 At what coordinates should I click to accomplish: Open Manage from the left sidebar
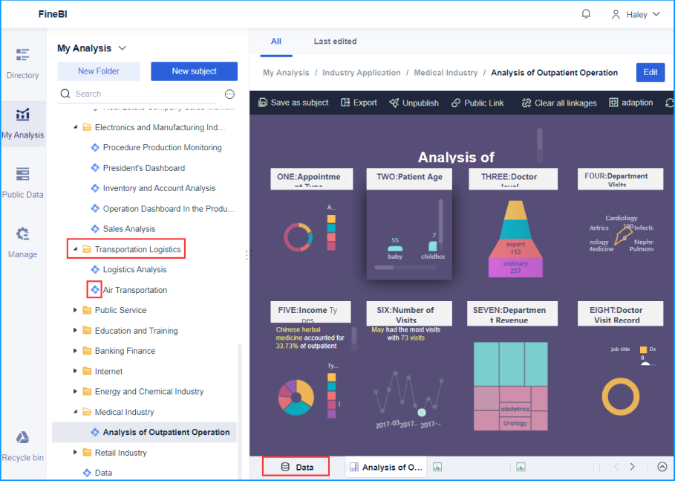pos(22,244)
